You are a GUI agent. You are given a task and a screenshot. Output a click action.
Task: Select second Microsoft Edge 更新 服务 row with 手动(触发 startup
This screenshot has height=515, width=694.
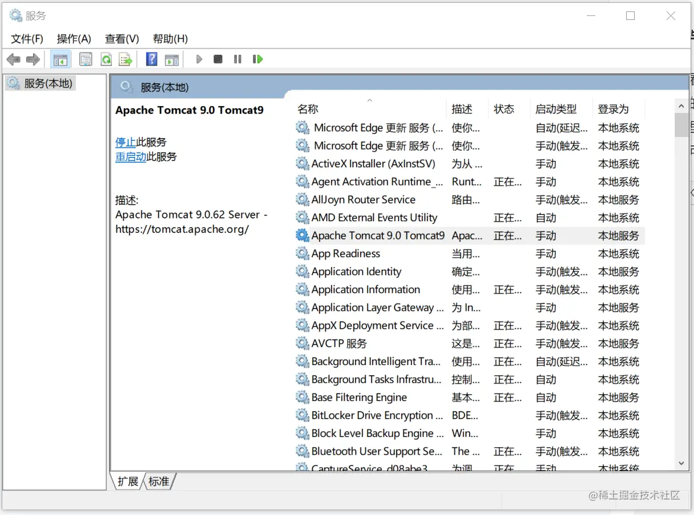(x=470, y=145)
